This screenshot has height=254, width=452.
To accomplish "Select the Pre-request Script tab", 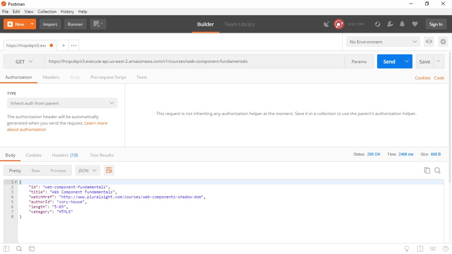I will coord(108,77).
